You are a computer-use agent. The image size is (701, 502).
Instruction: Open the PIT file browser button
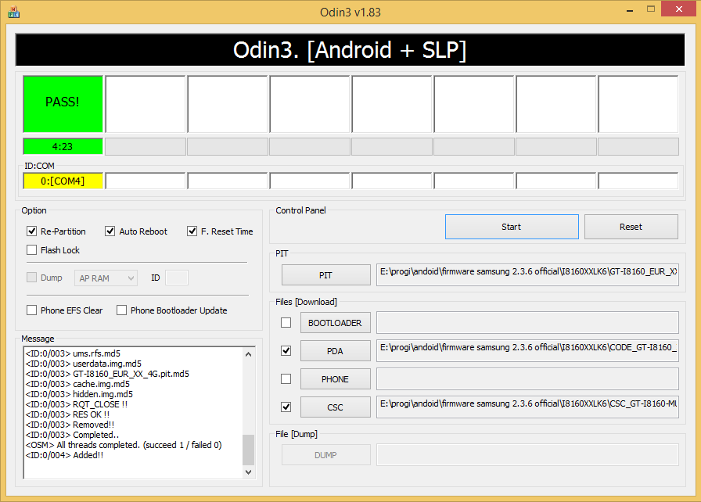pos(325,275)
